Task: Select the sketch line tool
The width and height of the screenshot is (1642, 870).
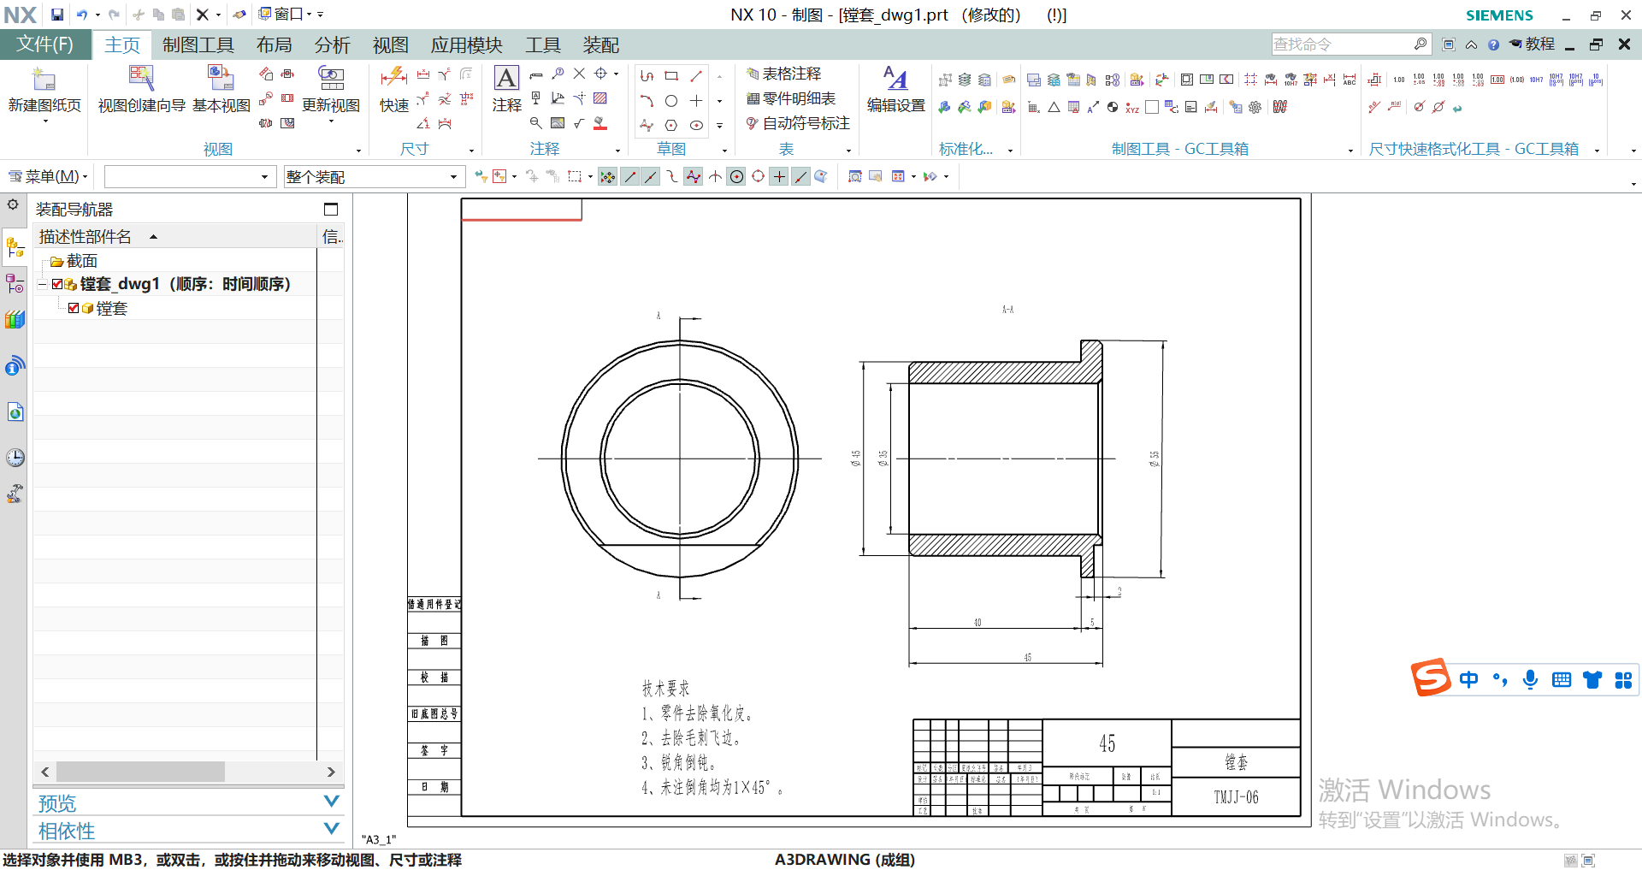Action: tap(696, 76)
